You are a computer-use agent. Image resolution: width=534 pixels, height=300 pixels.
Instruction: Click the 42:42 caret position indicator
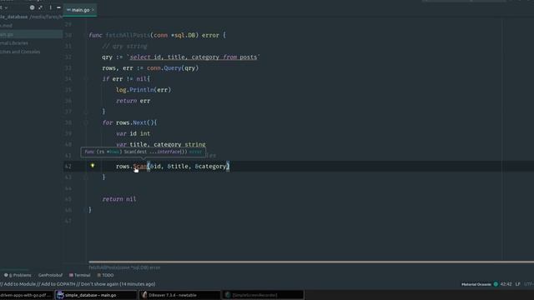tap(506, 284)
